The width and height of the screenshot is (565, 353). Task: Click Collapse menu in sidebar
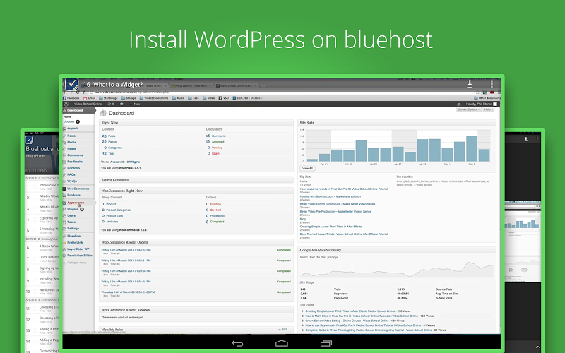pyautogui.click(x=77, y=263)
